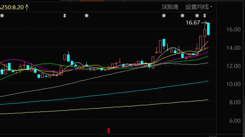Select the MA250:8.20 indicator label
The width and height of the screenshot is (245, 137).
12,7
